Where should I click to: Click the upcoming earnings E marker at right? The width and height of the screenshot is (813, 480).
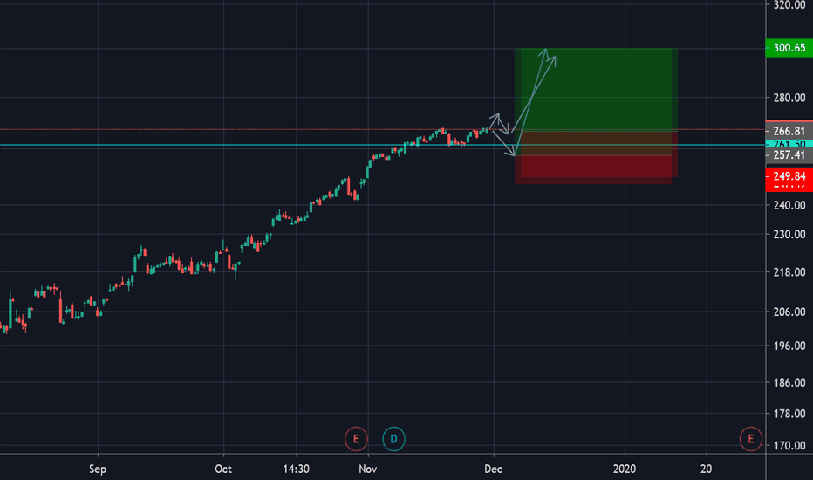(x=750, y=439)
